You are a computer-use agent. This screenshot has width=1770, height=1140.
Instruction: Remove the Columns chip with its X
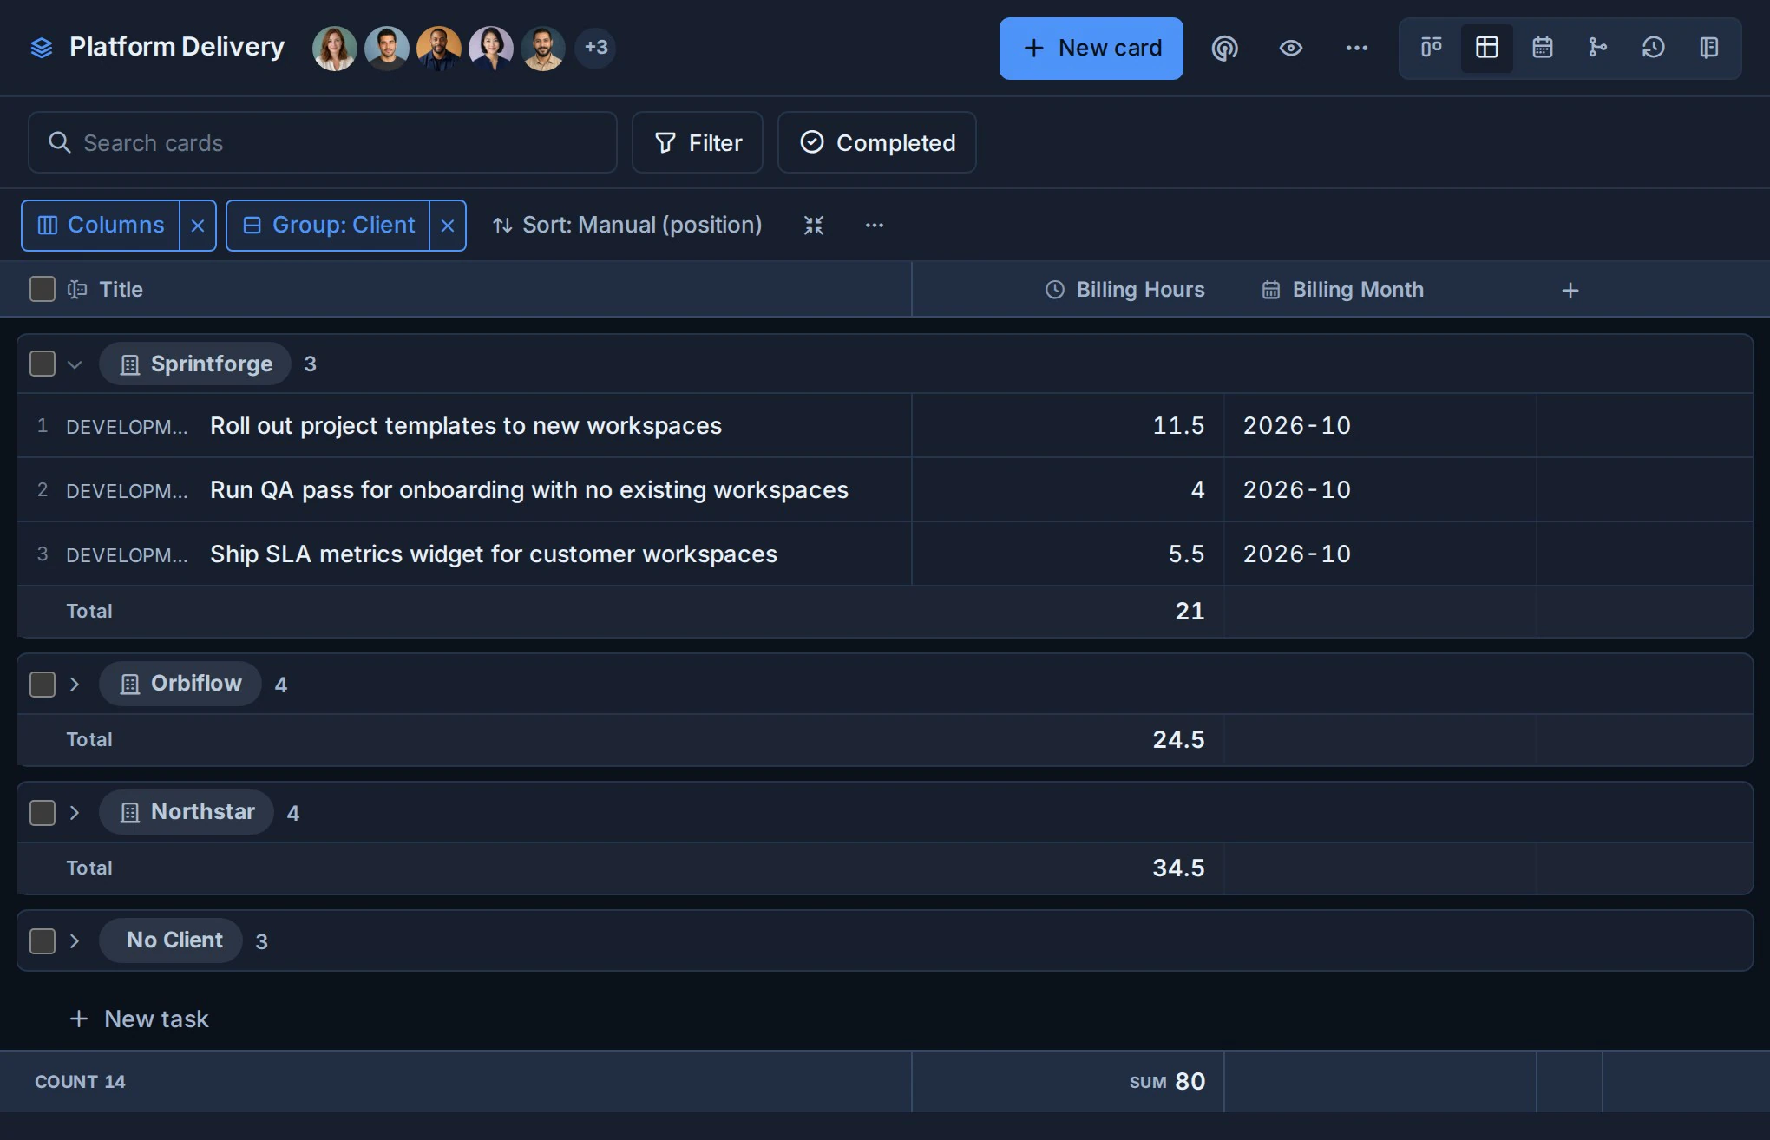pyautogui.click(x=198, y=226)
